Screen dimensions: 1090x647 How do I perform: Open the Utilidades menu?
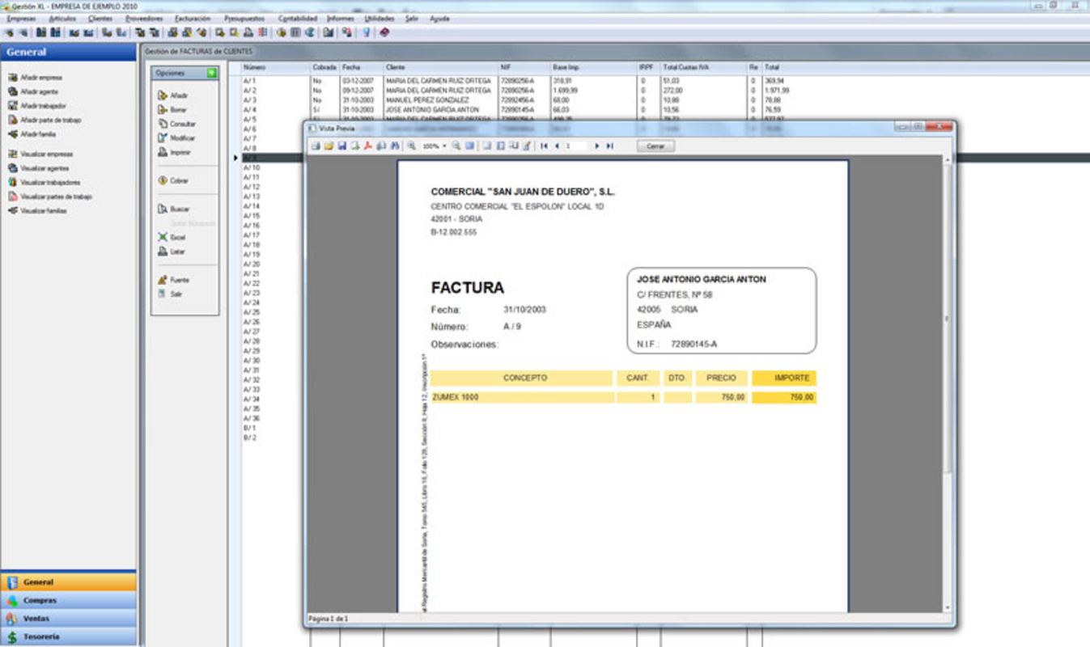pyautogui.click(x=380, y=18)
